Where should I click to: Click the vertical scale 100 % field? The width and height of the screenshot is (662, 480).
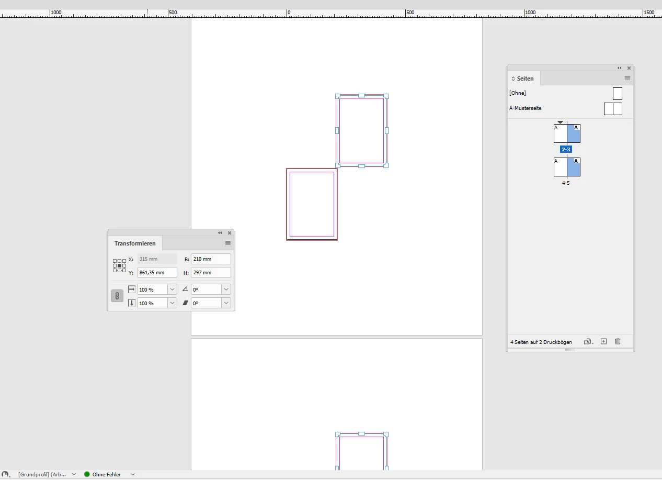coord(152,303)
